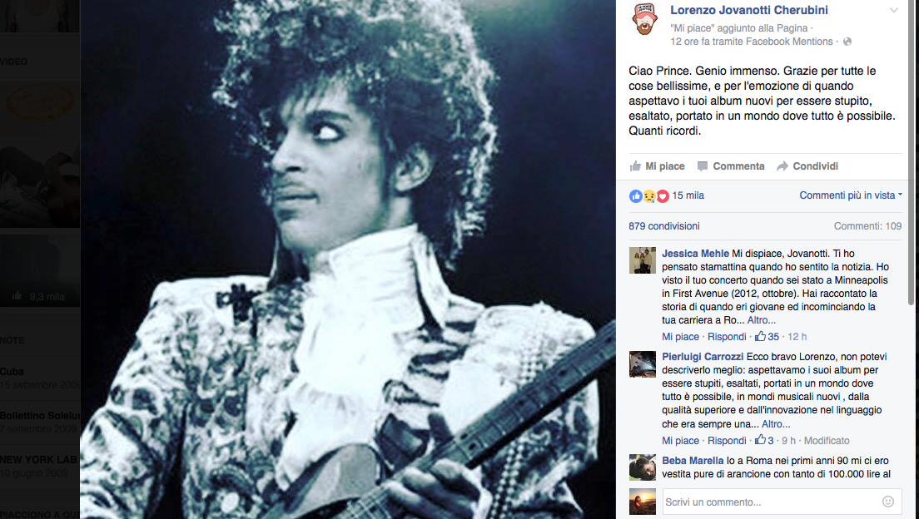The height and width of the screenshot is (519, 919).
Task: Like Jessica Mehle's comment with Mi piace
Action: (x=680, y=337)
